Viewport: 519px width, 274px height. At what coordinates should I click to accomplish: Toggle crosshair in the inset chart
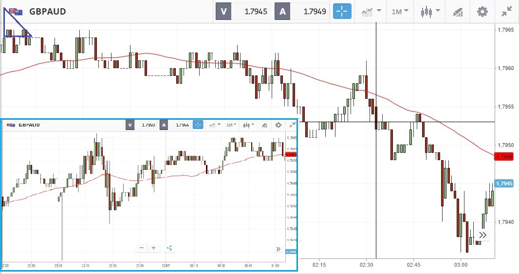click(x=198, y=125)
